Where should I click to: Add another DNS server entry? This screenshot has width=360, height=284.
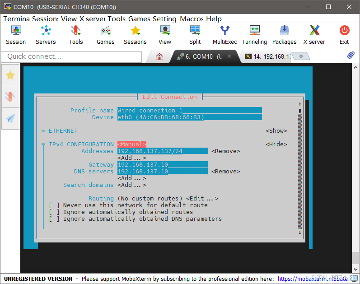132,178
